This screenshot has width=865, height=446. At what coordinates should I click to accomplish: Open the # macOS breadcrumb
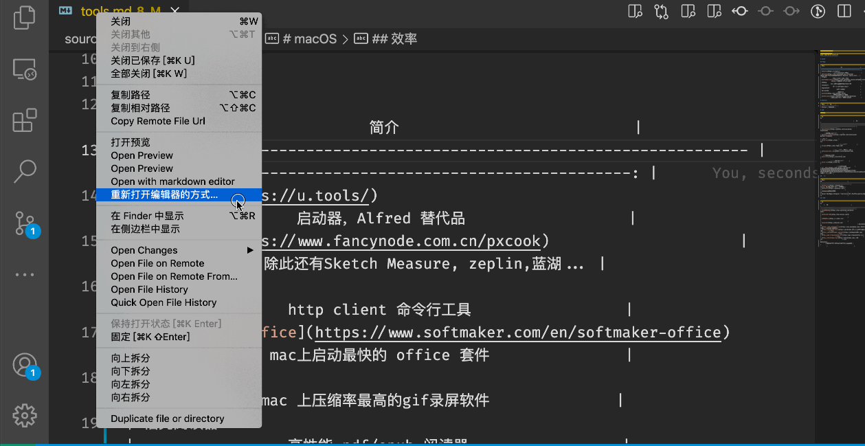point(302,39)
